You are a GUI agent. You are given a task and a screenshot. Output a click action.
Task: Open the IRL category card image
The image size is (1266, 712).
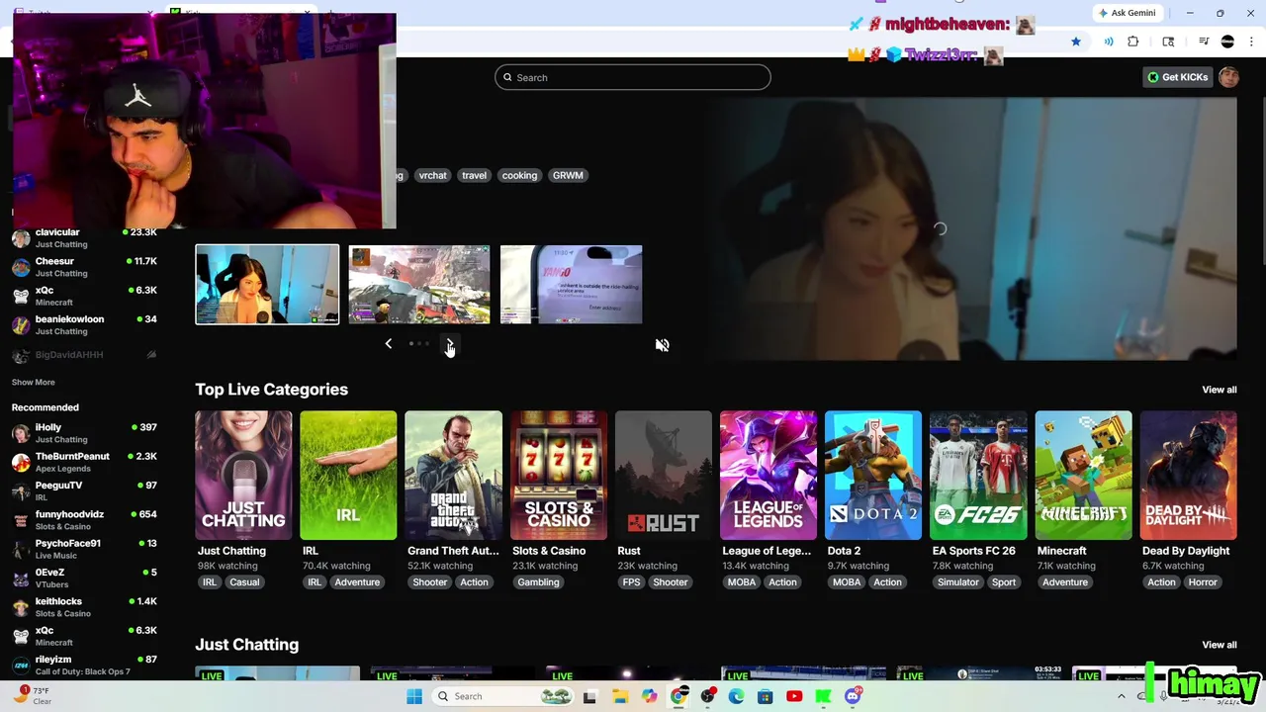pyautogui.click(x=348, y=475)
